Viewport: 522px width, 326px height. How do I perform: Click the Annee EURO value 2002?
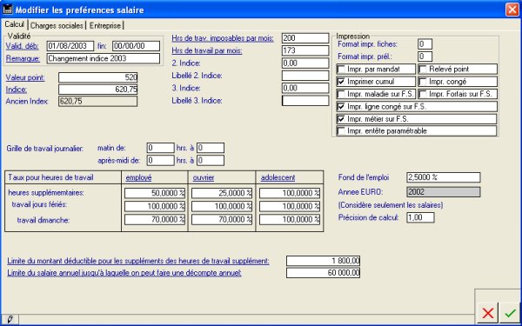[444, 192]
